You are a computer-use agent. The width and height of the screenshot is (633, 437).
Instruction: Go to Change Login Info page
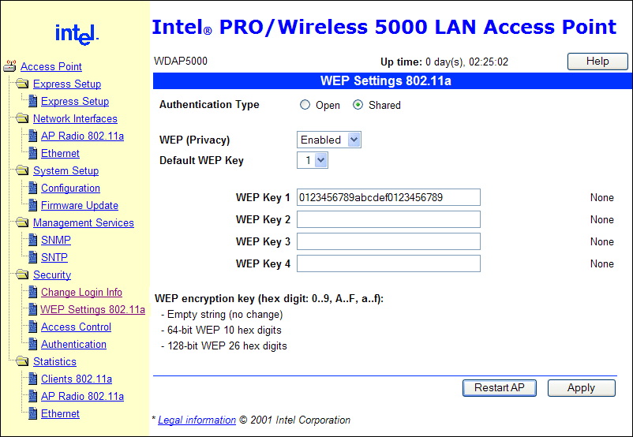(x=81, y=292)
